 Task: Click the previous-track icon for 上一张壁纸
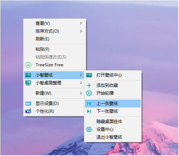[89, 104]
